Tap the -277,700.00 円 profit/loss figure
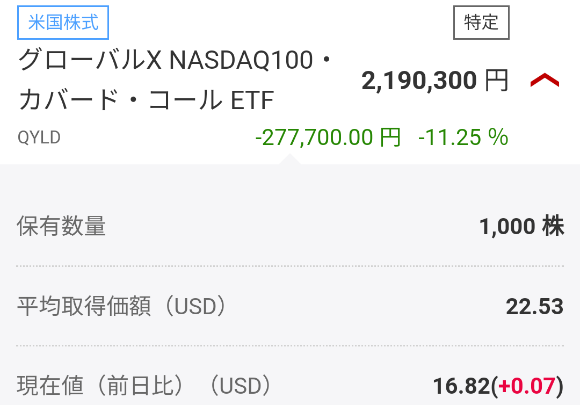 coord(328,138)
